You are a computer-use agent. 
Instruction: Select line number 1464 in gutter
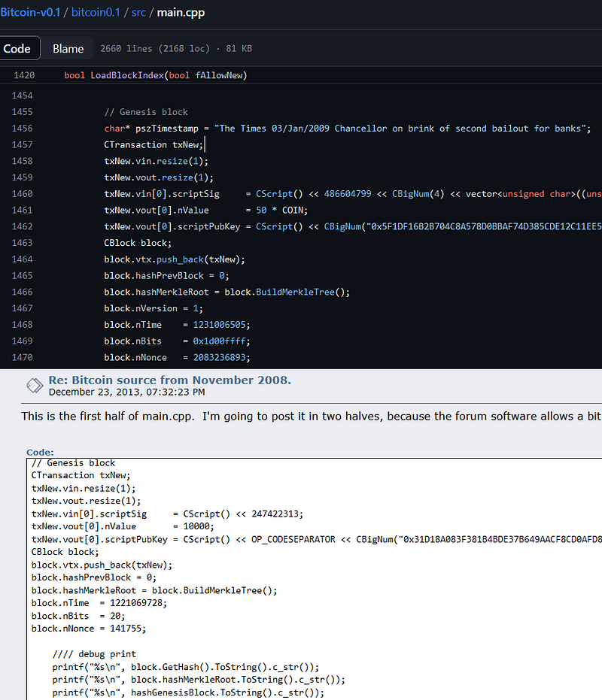click(23, 259)
